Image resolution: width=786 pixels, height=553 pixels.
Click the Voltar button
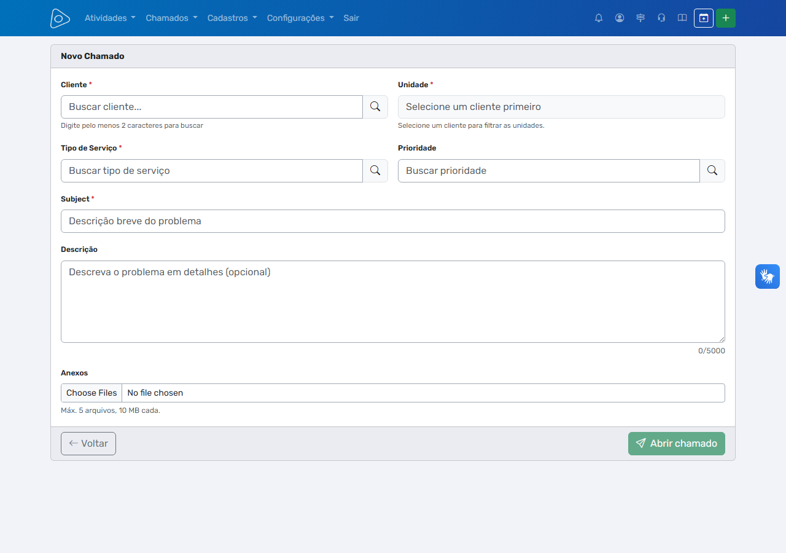pyautogui.click(x=88, y=444)
